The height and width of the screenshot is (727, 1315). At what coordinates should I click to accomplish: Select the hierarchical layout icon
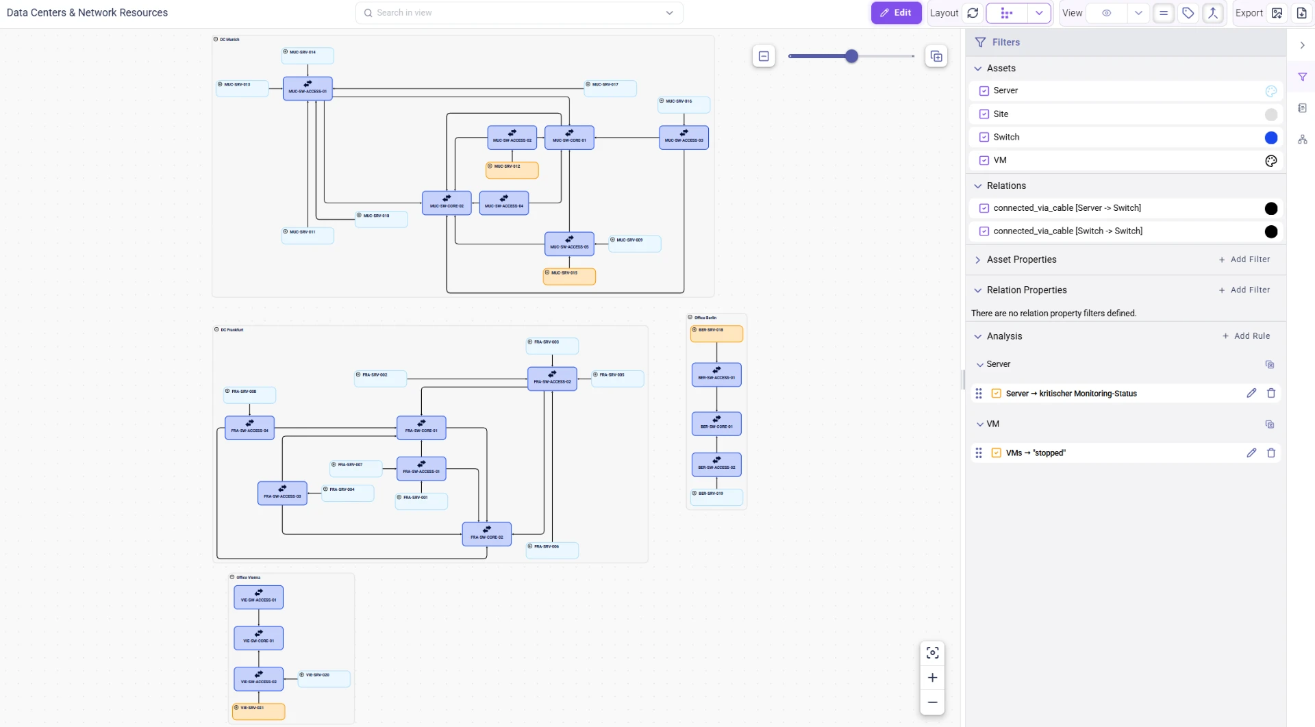click(1006, 13)
